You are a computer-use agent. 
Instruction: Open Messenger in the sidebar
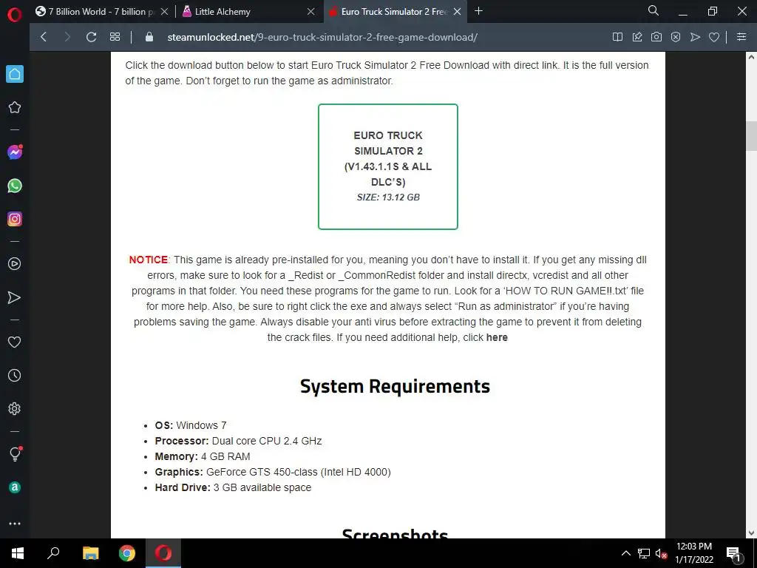[x=15, y=152]
